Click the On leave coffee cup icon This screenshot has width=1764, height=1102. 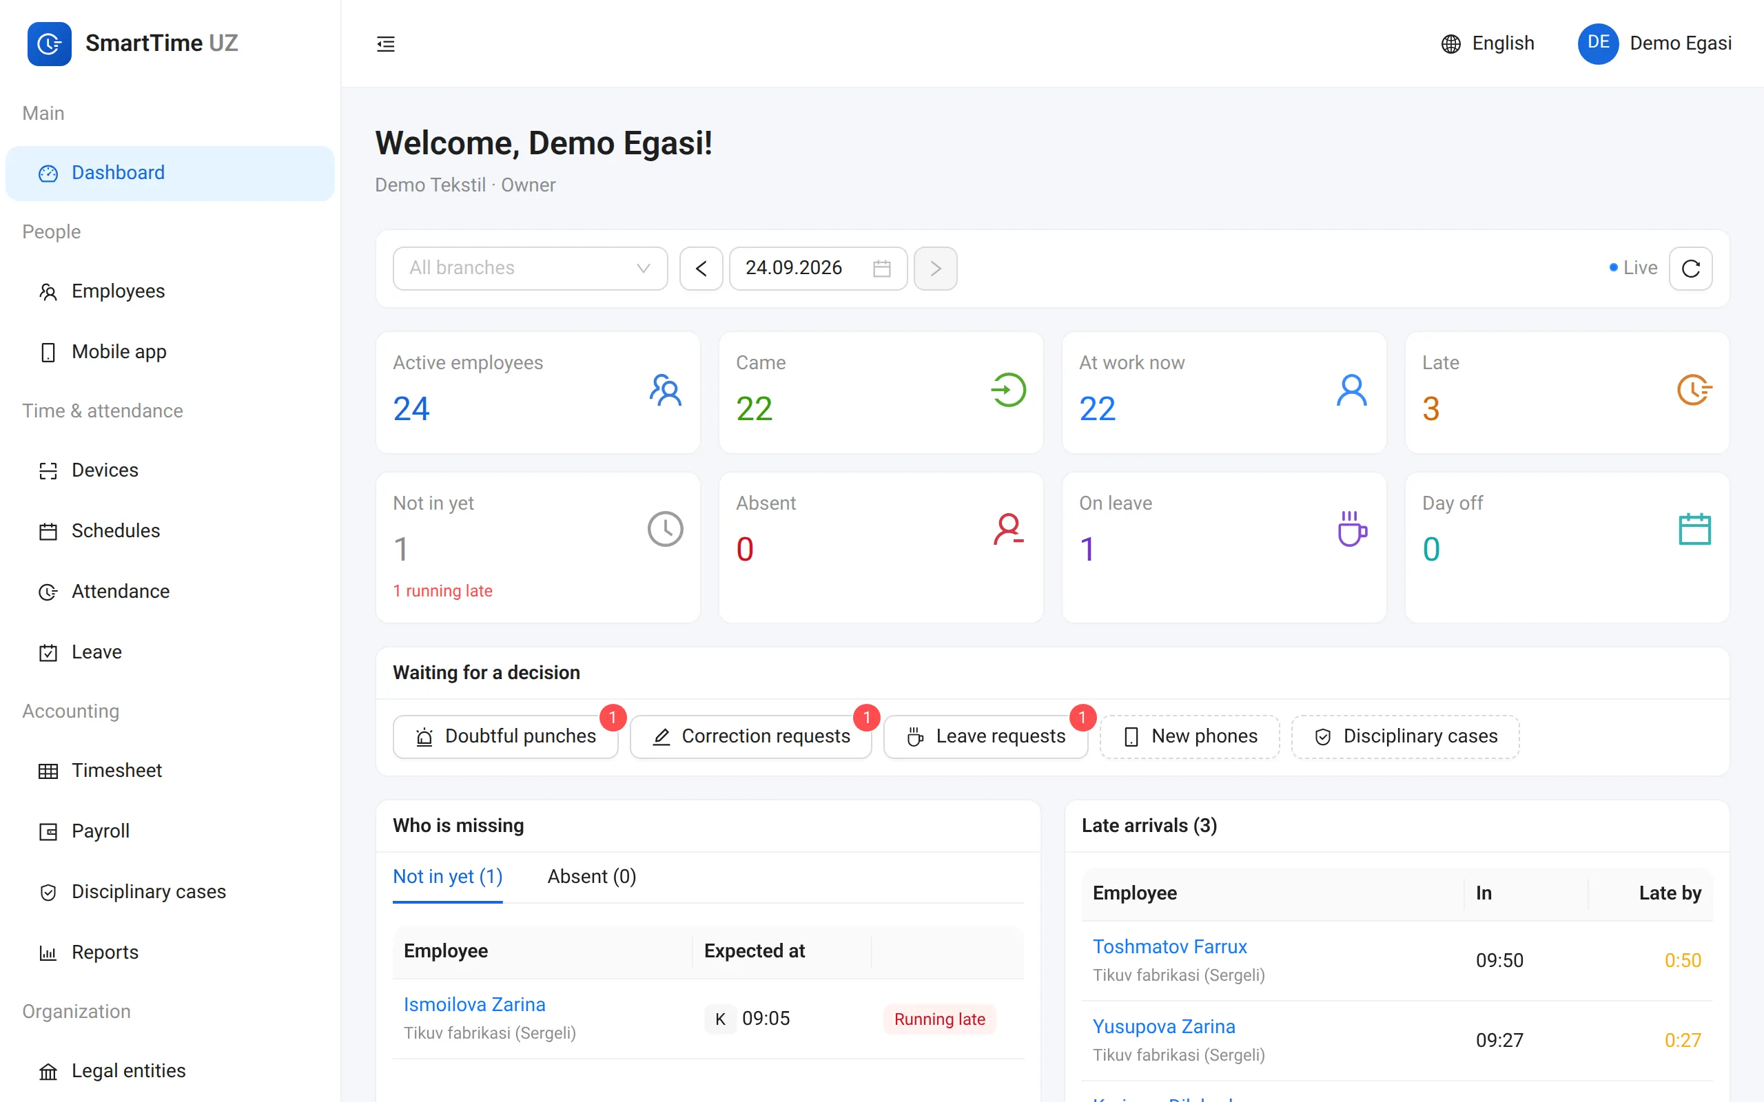tap(1352, 529)
